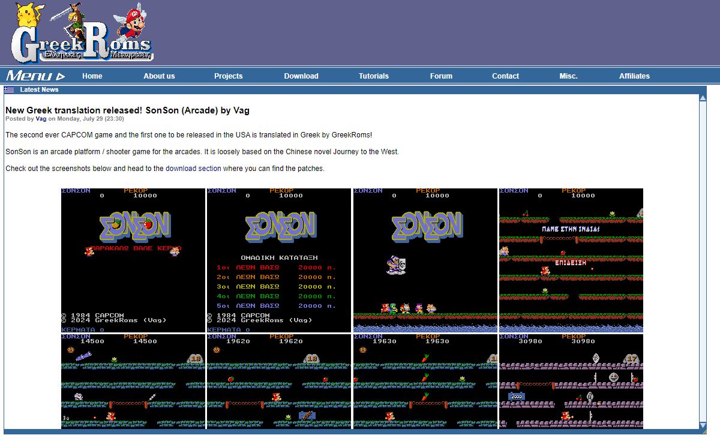The height and width of the screenshot is (444, 720).
Task: Open the gameplay screenshot with score 14500
Action: 133,382
